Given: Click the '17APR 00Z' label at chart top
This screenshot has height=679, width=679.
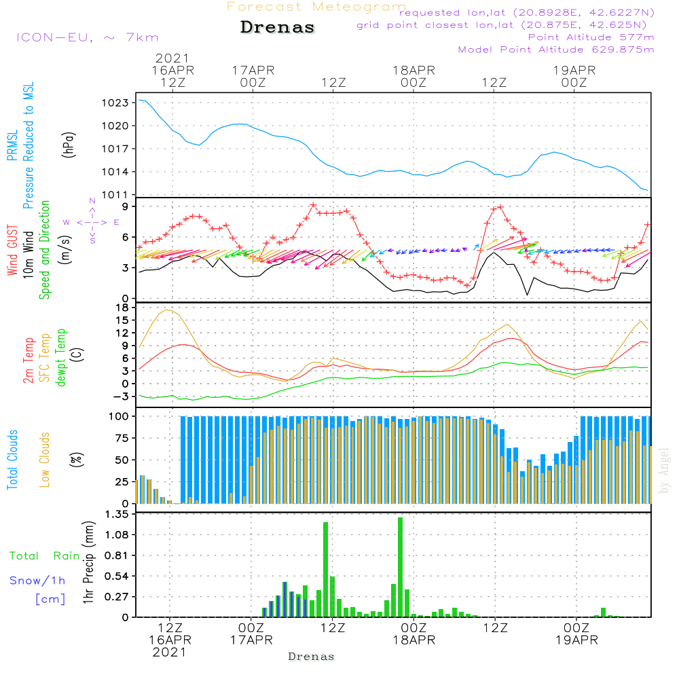Looking at the screenshot, I should [253, 76].
